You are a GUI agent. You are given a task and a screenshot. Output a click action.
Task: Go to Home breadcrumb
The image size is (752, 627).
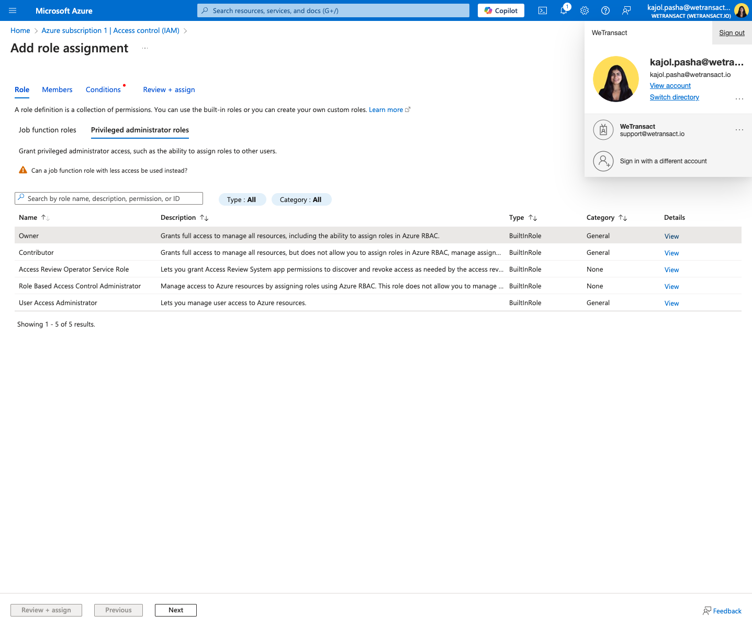point(20,30)
